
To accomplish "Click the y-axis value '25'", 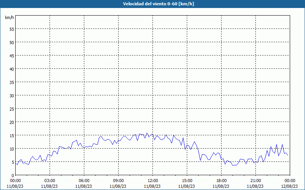I will [x=12, y=109].
